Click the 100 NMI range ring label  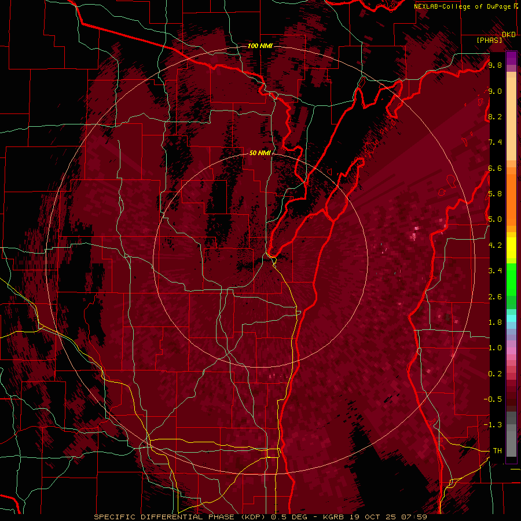click(260, 46)
